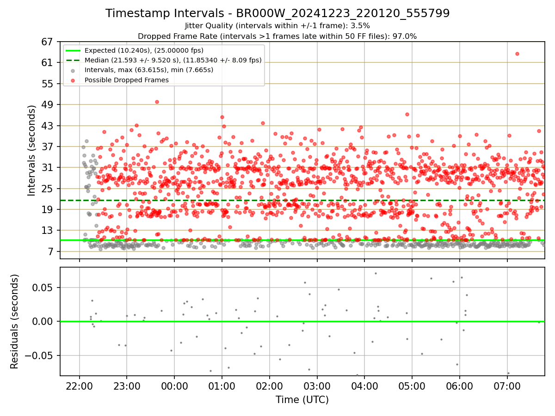The image size is (555, 416).
Task: Click the 13 y-axis tick label
Action: [48, 230]
